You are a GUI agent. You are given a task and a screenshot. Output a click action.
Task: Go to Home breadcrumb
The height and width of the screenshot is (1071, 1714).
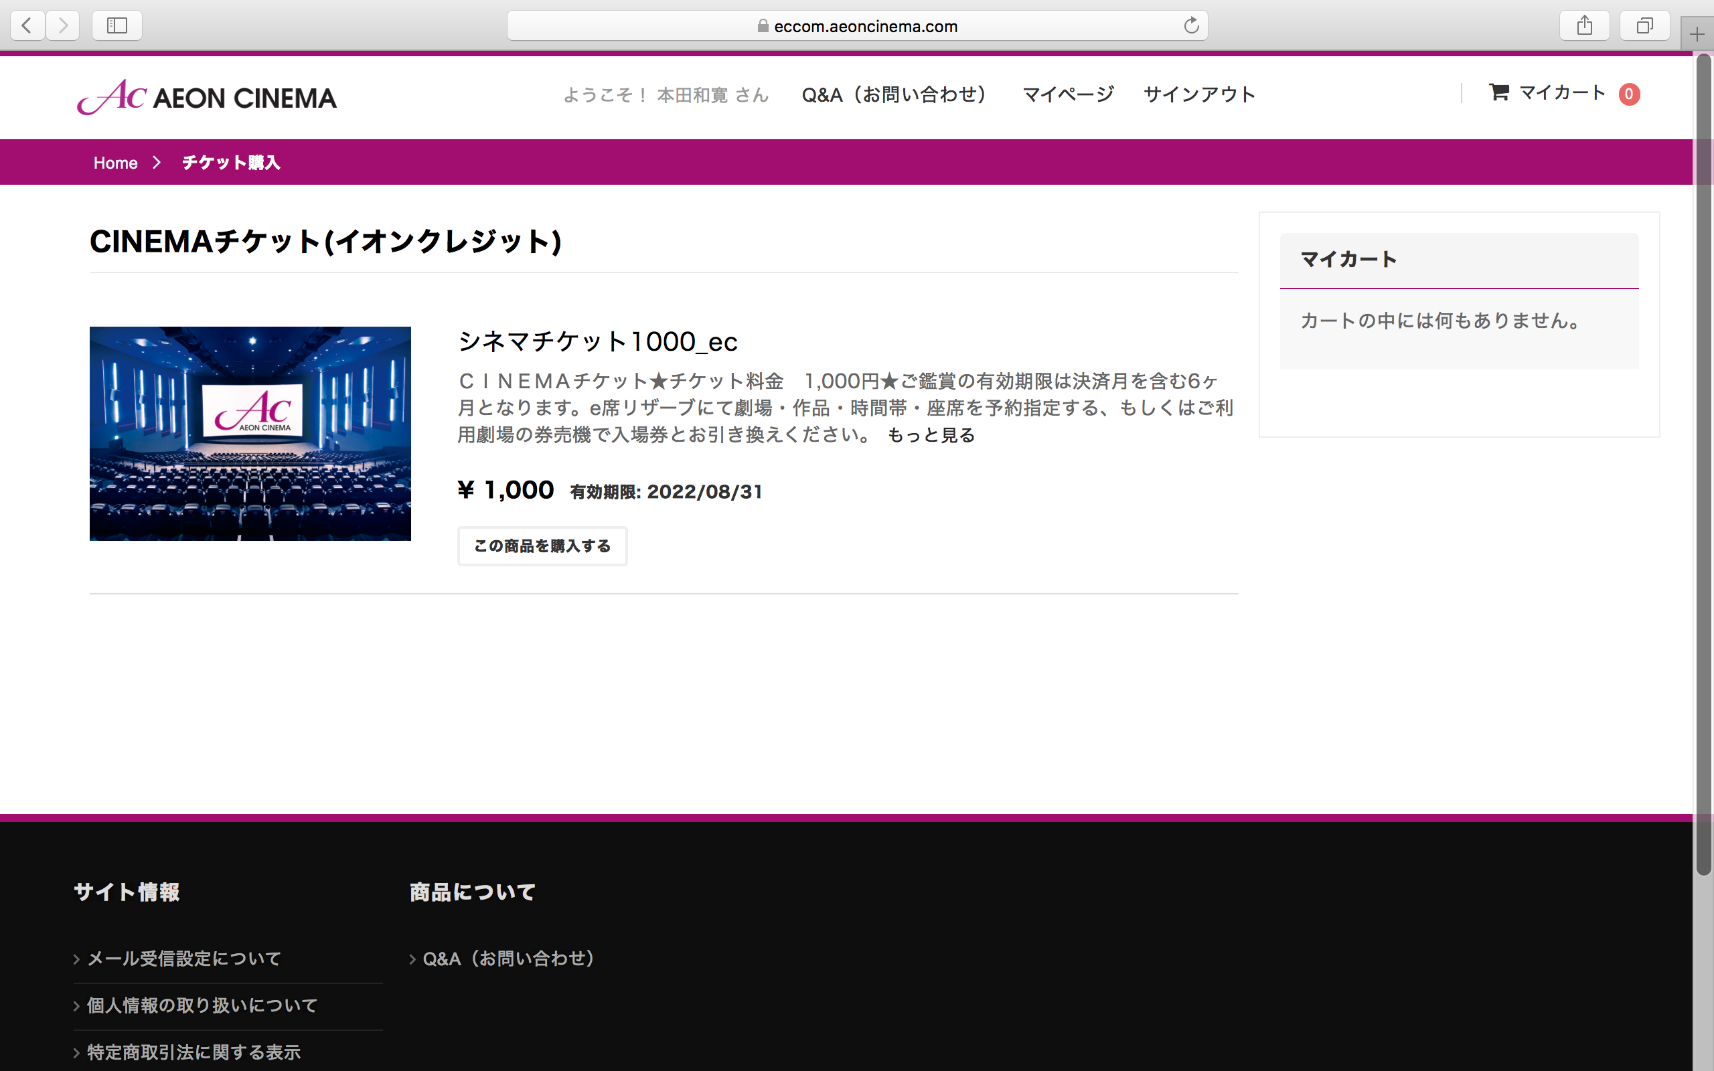coord(115,163)
